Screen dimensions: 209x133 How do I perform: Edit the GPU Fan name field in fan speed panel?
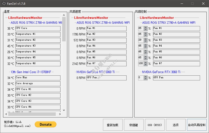pos(106,78)
